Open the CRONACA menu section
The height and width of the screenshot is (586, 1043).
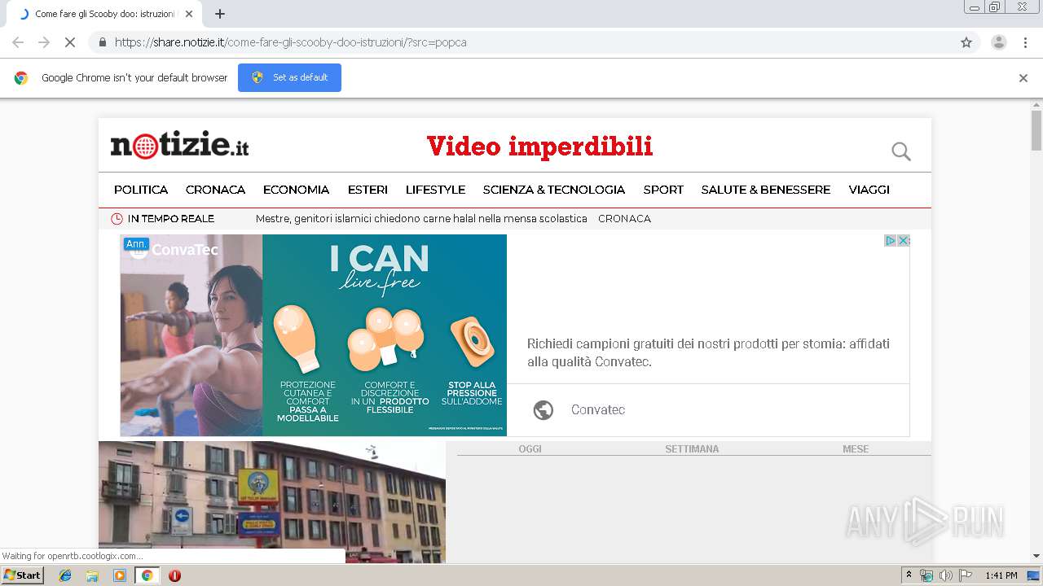click(215, 190)
